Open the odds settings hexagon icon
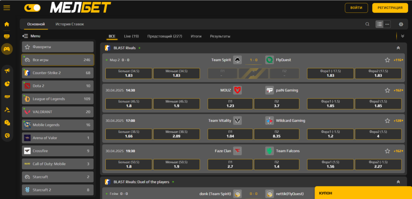This screenshot has height=199, width=412. tap(401, 24)
